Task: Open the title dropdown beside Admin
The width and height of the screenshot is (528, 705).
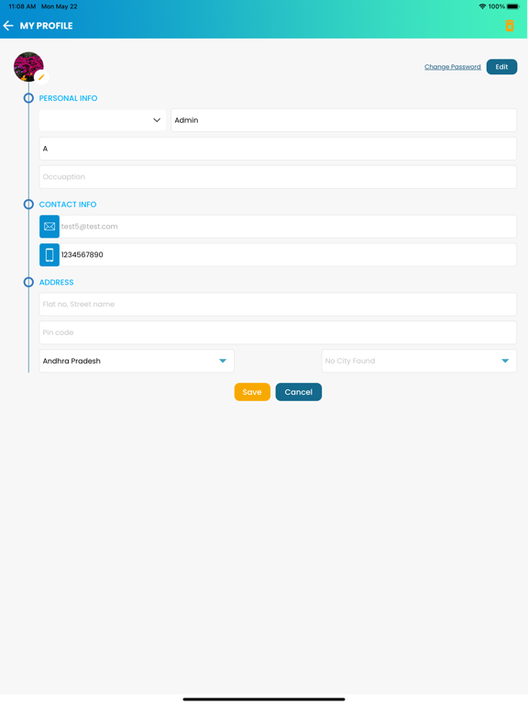Action: [x=103, y=120]
